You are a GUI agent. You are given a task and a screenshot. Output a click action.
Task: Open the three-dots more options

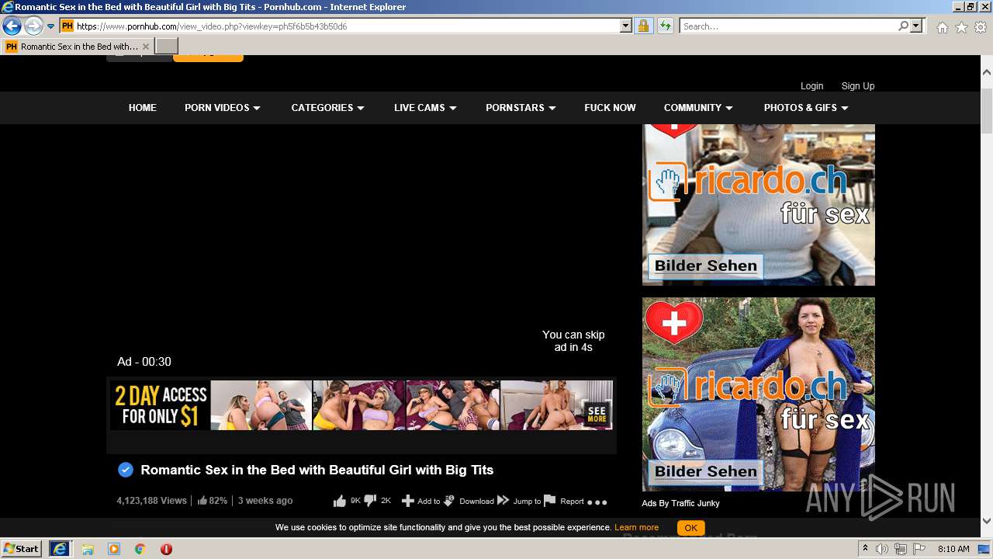click(597, 502)
